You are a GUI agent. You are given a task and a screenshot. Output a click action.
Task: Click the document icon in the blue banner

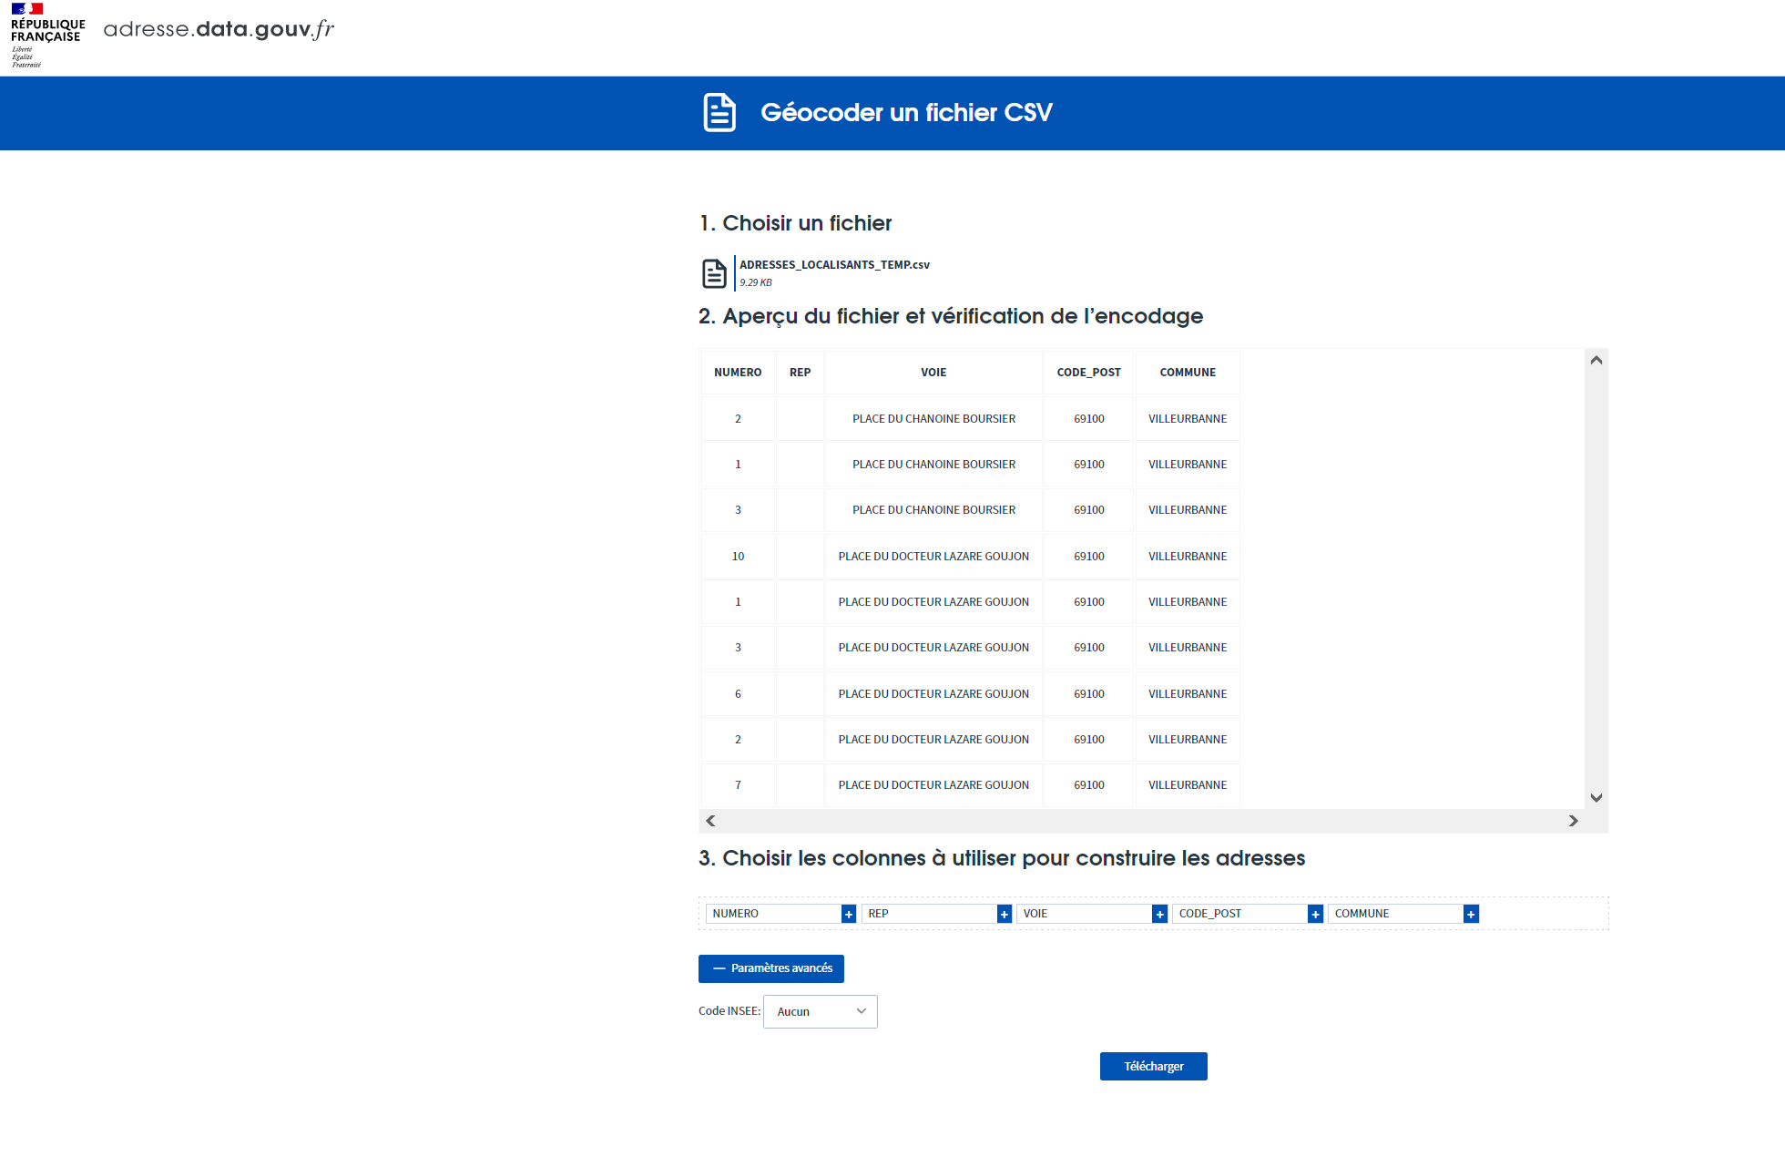coord(719,112)
